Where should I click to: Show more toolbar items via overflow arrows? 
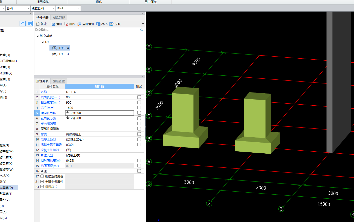click(x=143, y=24)
